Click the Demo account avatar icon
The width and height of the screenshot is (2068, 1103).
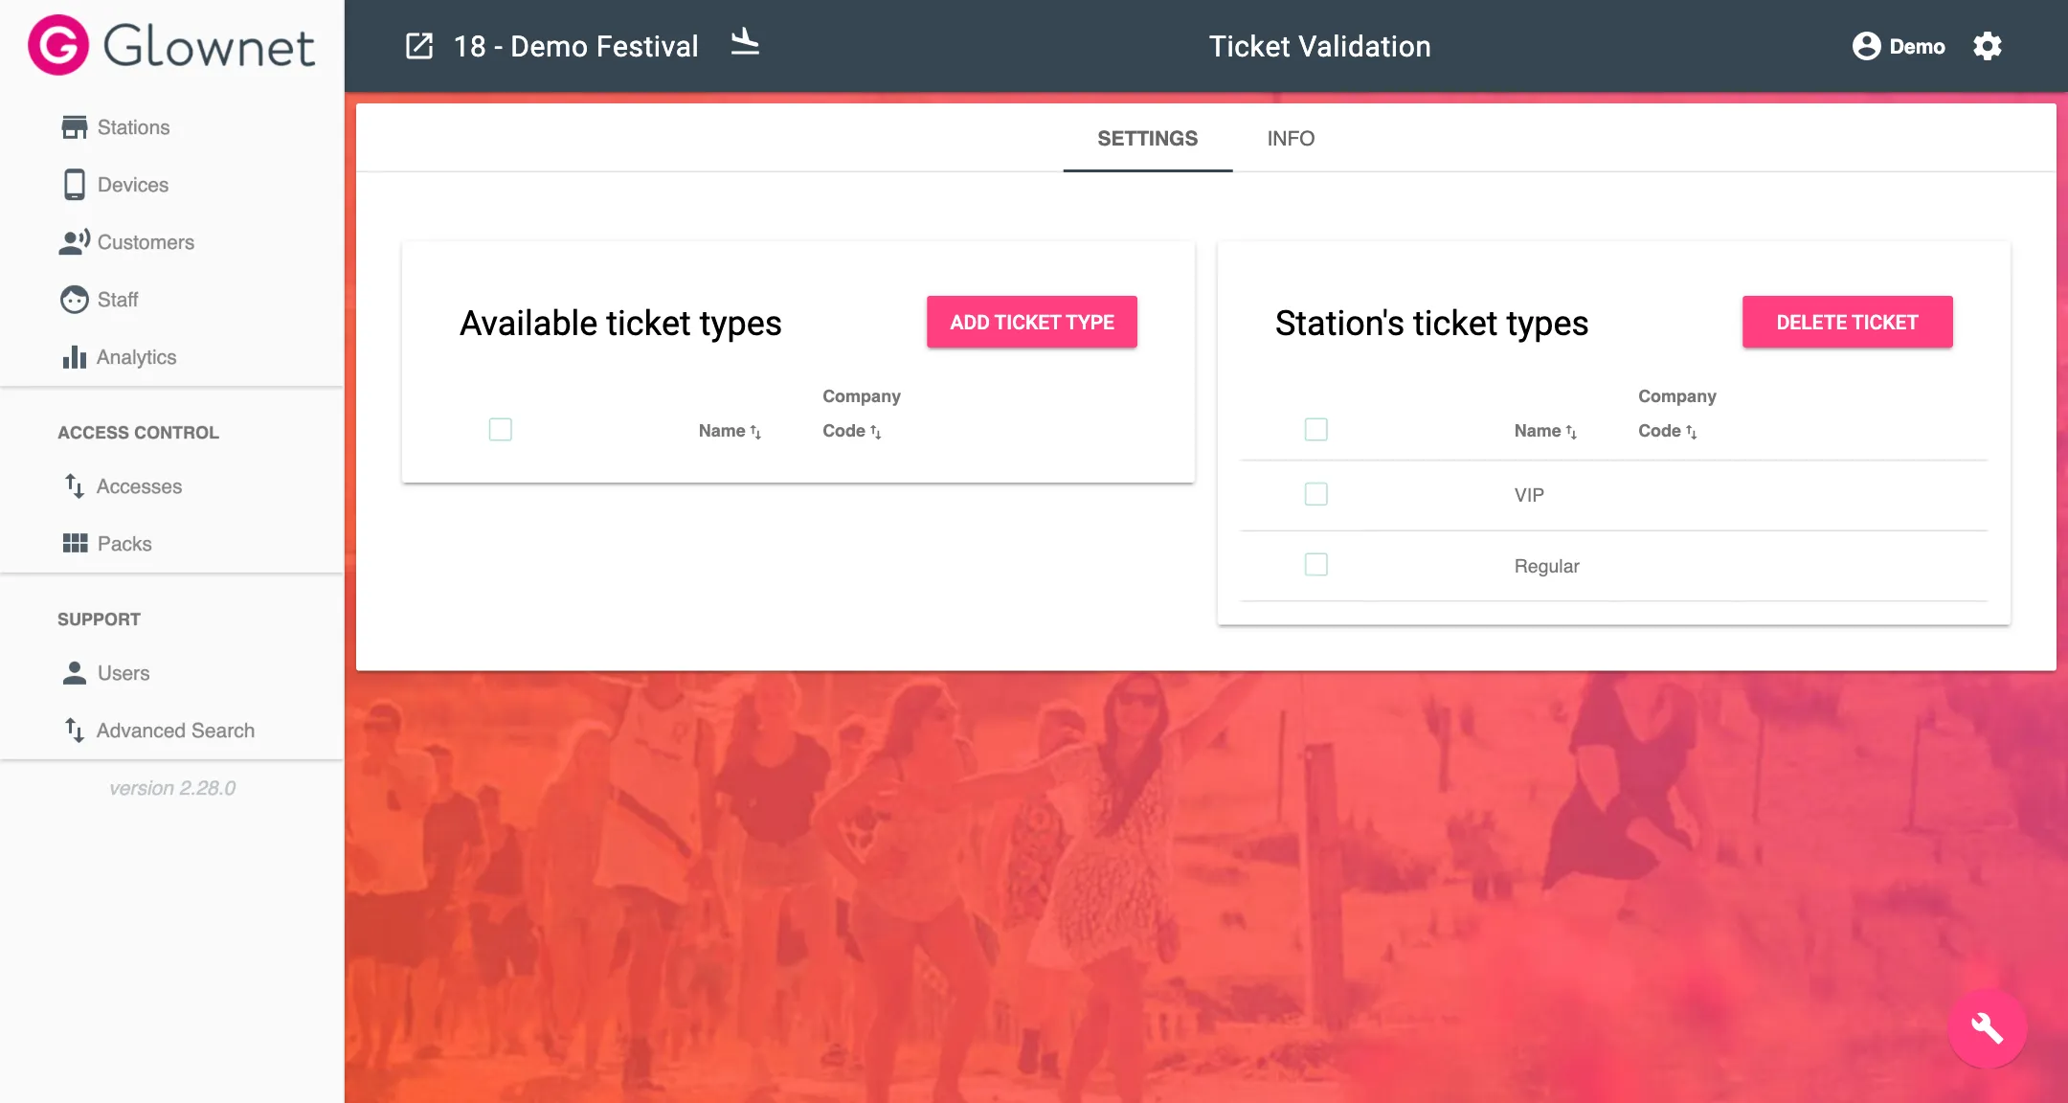click(1866, 46)
